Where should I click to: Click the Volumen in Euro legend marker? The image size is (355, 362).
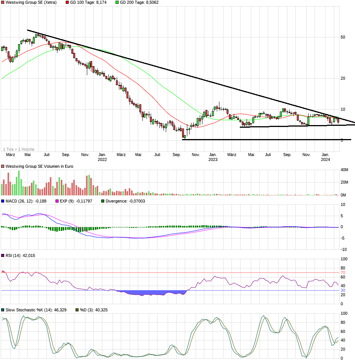pos(3,166)
